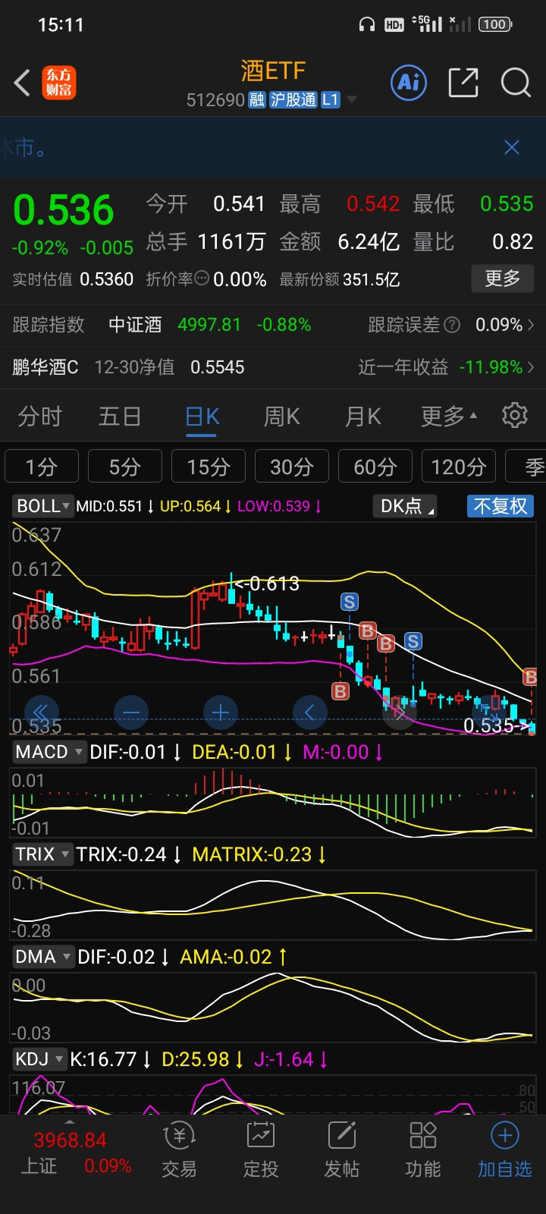Screen dimensions: 546x1214
Task: Tap the back arrow icon
Action: click(23, 83)
